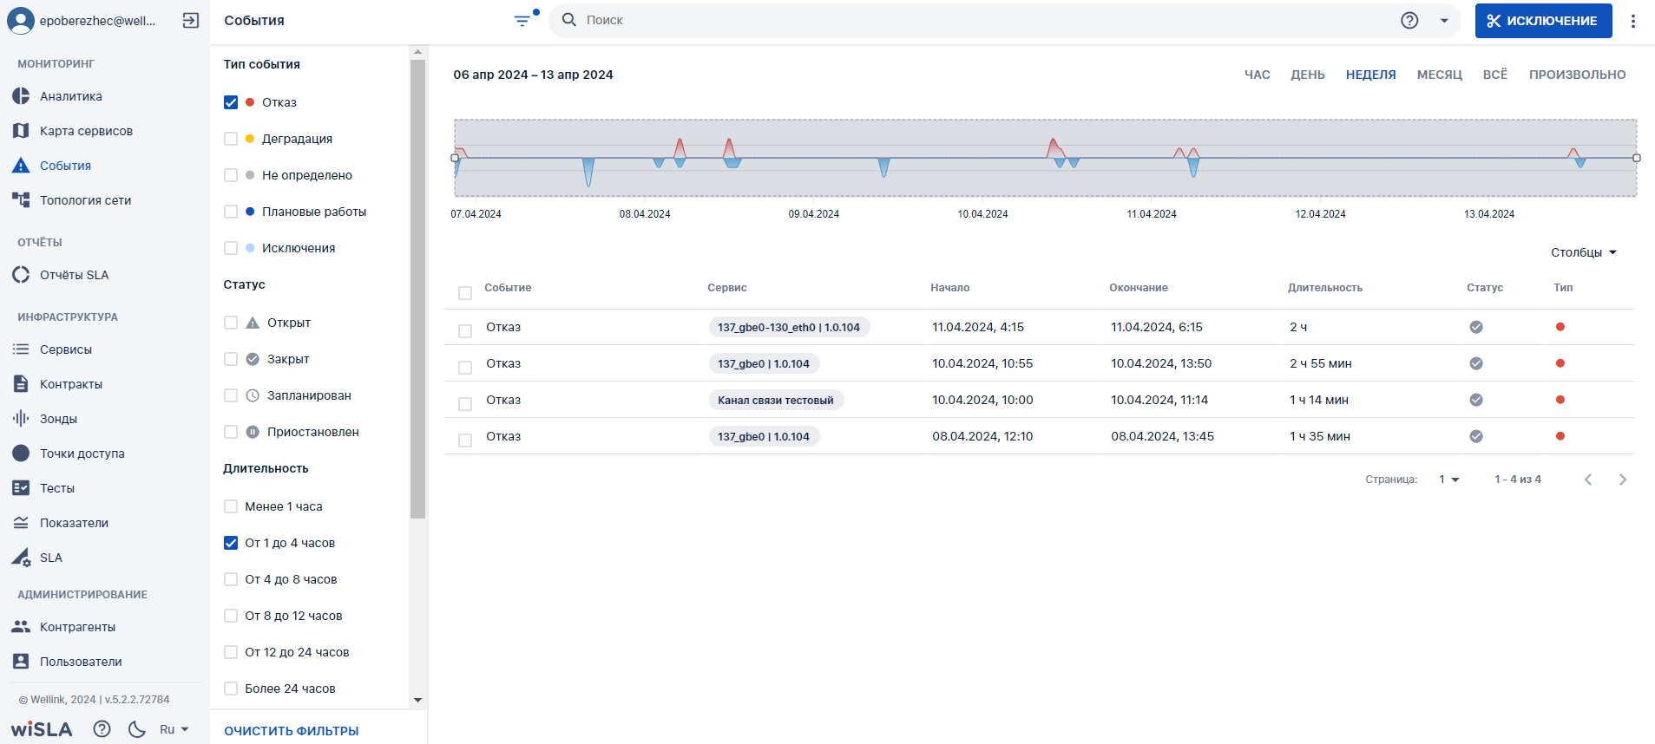Toggle the filter panel icon
The image size is (1655, 744).
click(x=522, y=21)
